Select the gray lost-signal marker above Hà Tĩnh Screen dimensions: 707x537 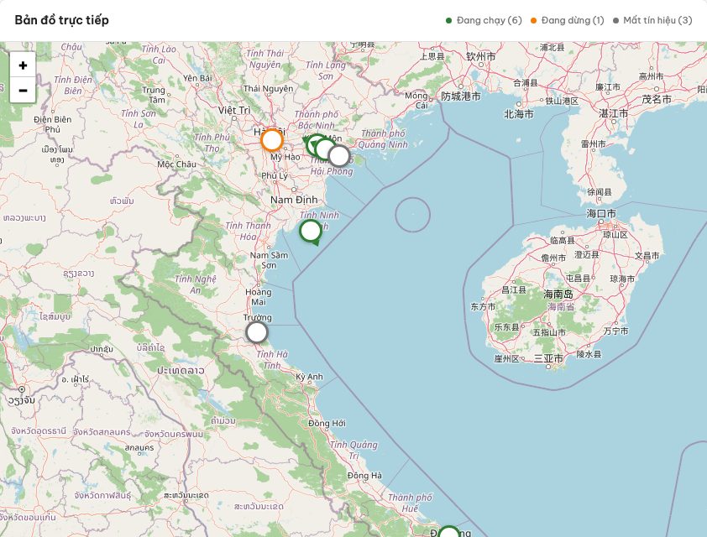[257, 332]
